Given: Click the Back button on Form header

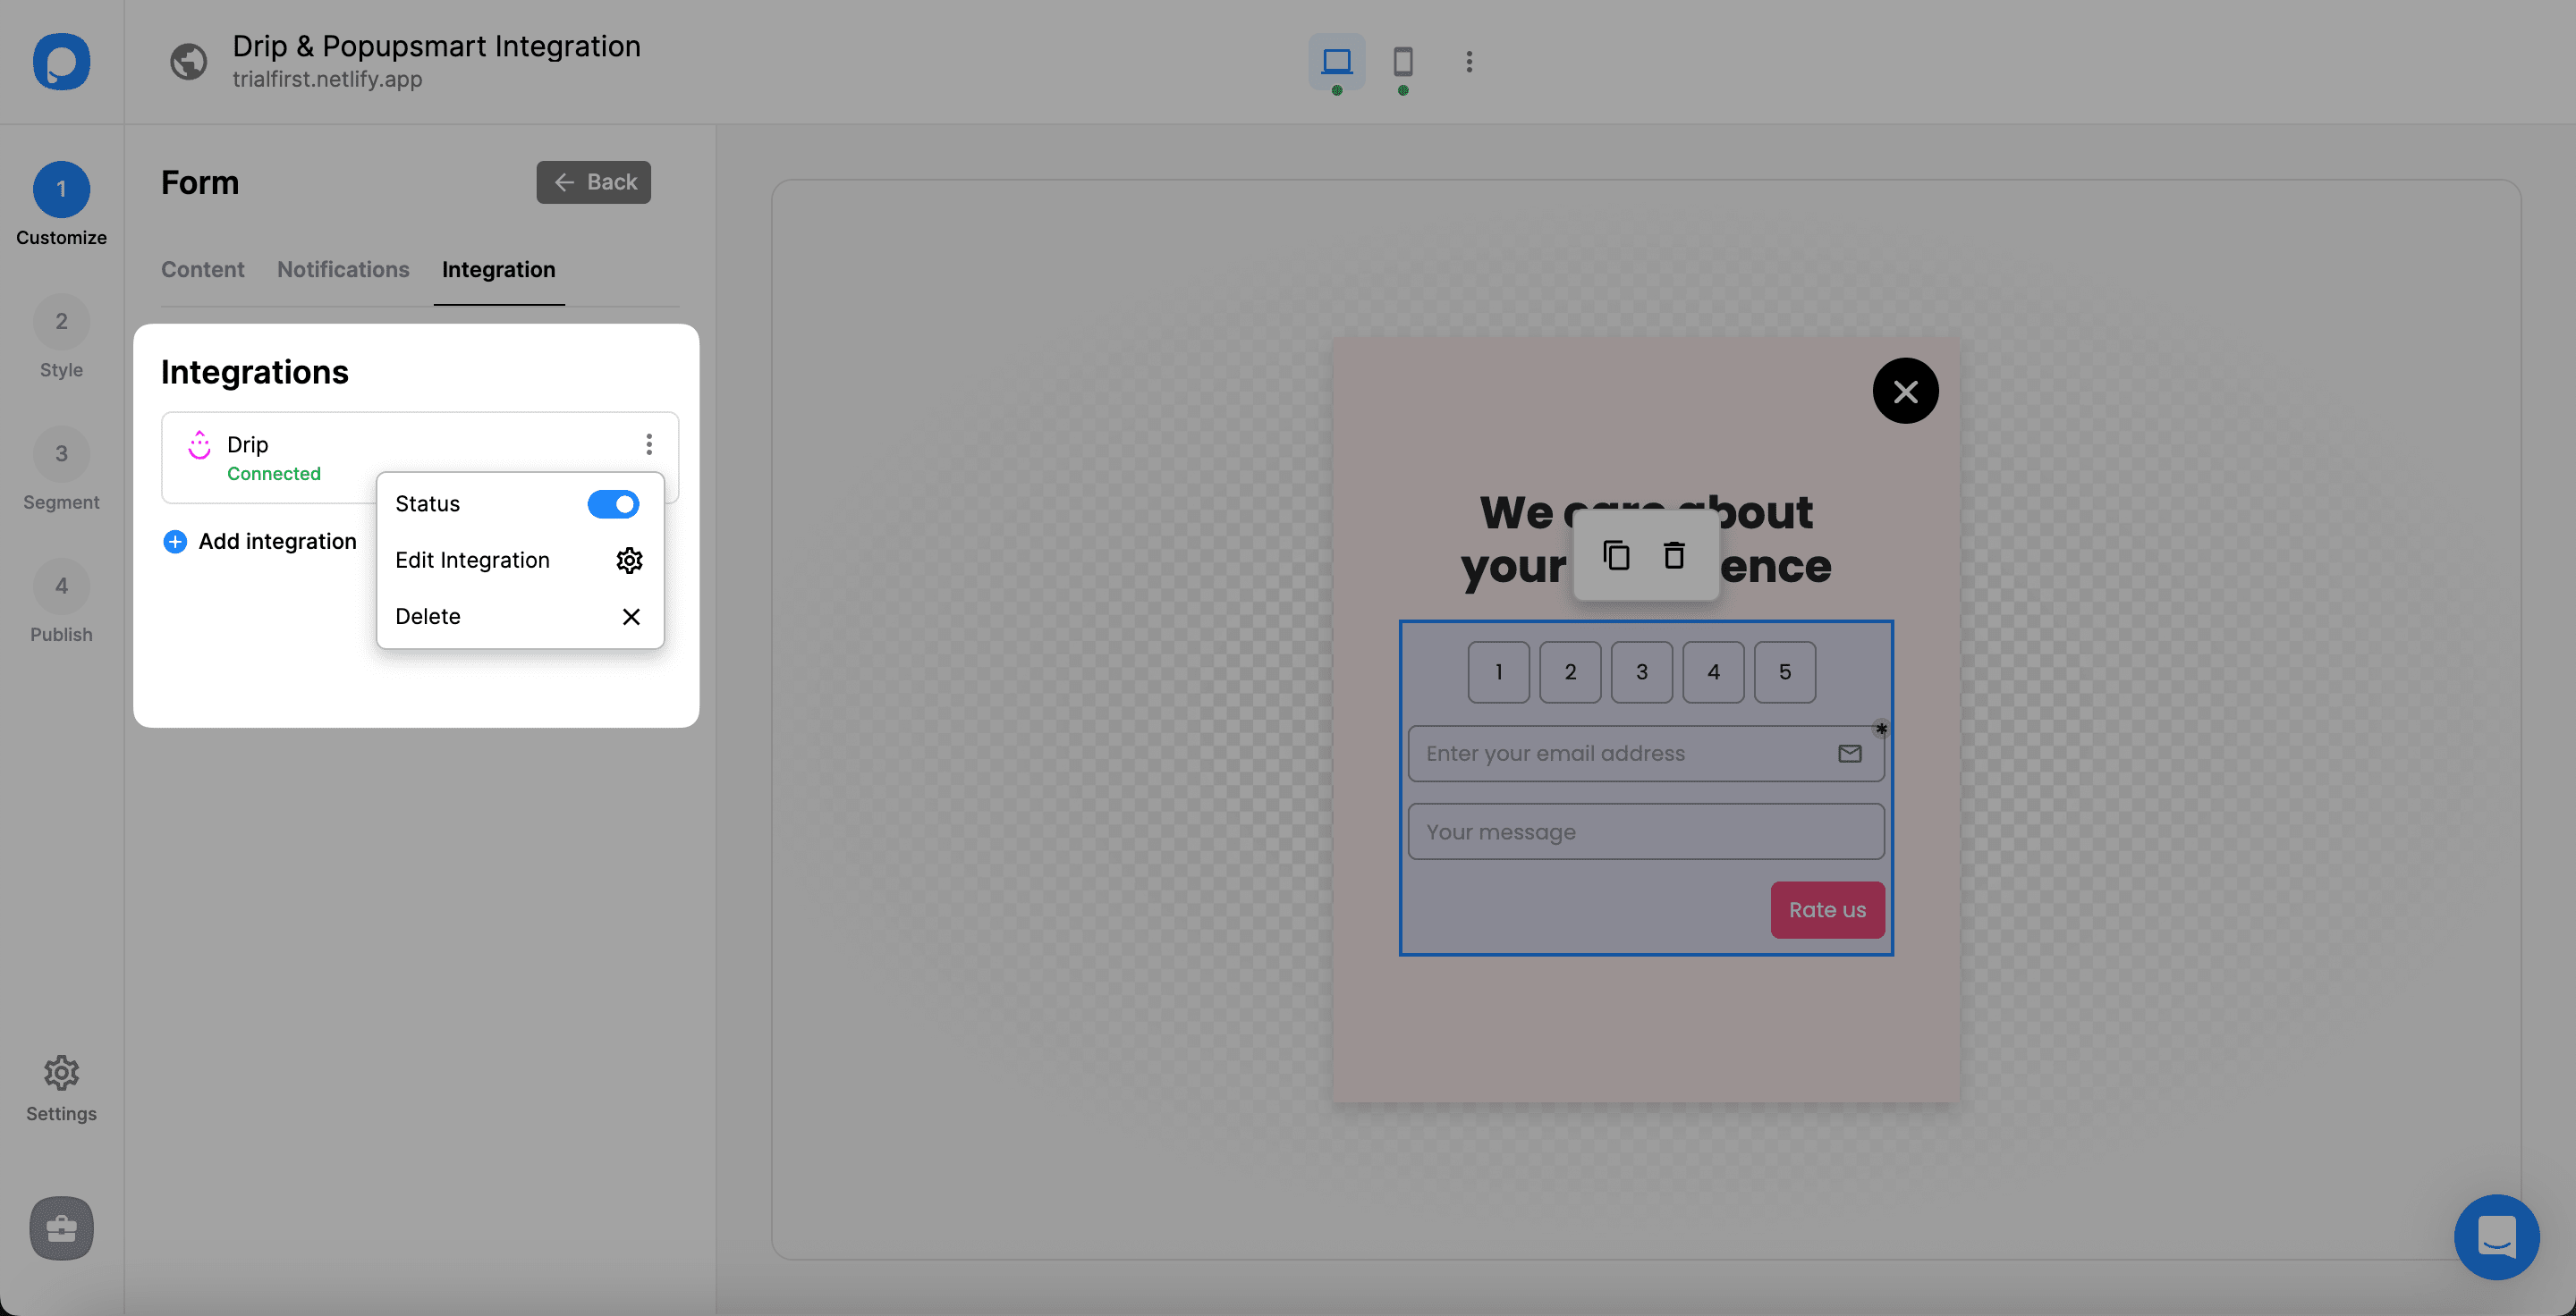Looking at the screenshot, I should coord(593,181).
